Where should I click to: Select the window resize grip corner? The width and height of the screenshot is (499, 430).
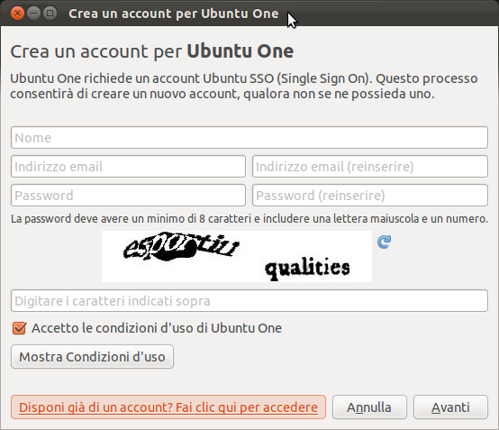[494, 425]
